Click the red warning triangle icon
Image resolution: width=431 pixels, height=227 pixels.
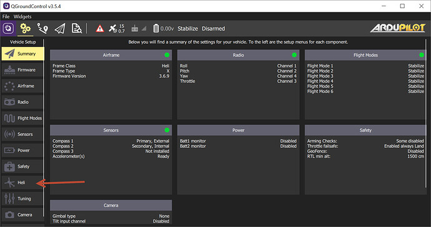[x=100, y=29]
